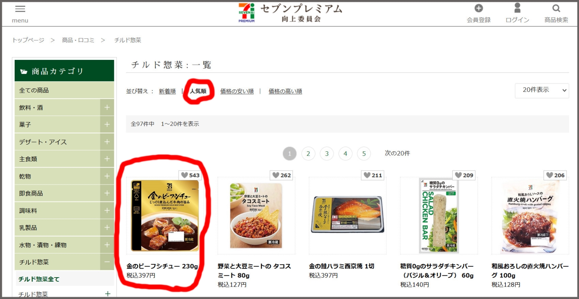Go to results page 3
The image size is (579, 299).
coord(326,153)
